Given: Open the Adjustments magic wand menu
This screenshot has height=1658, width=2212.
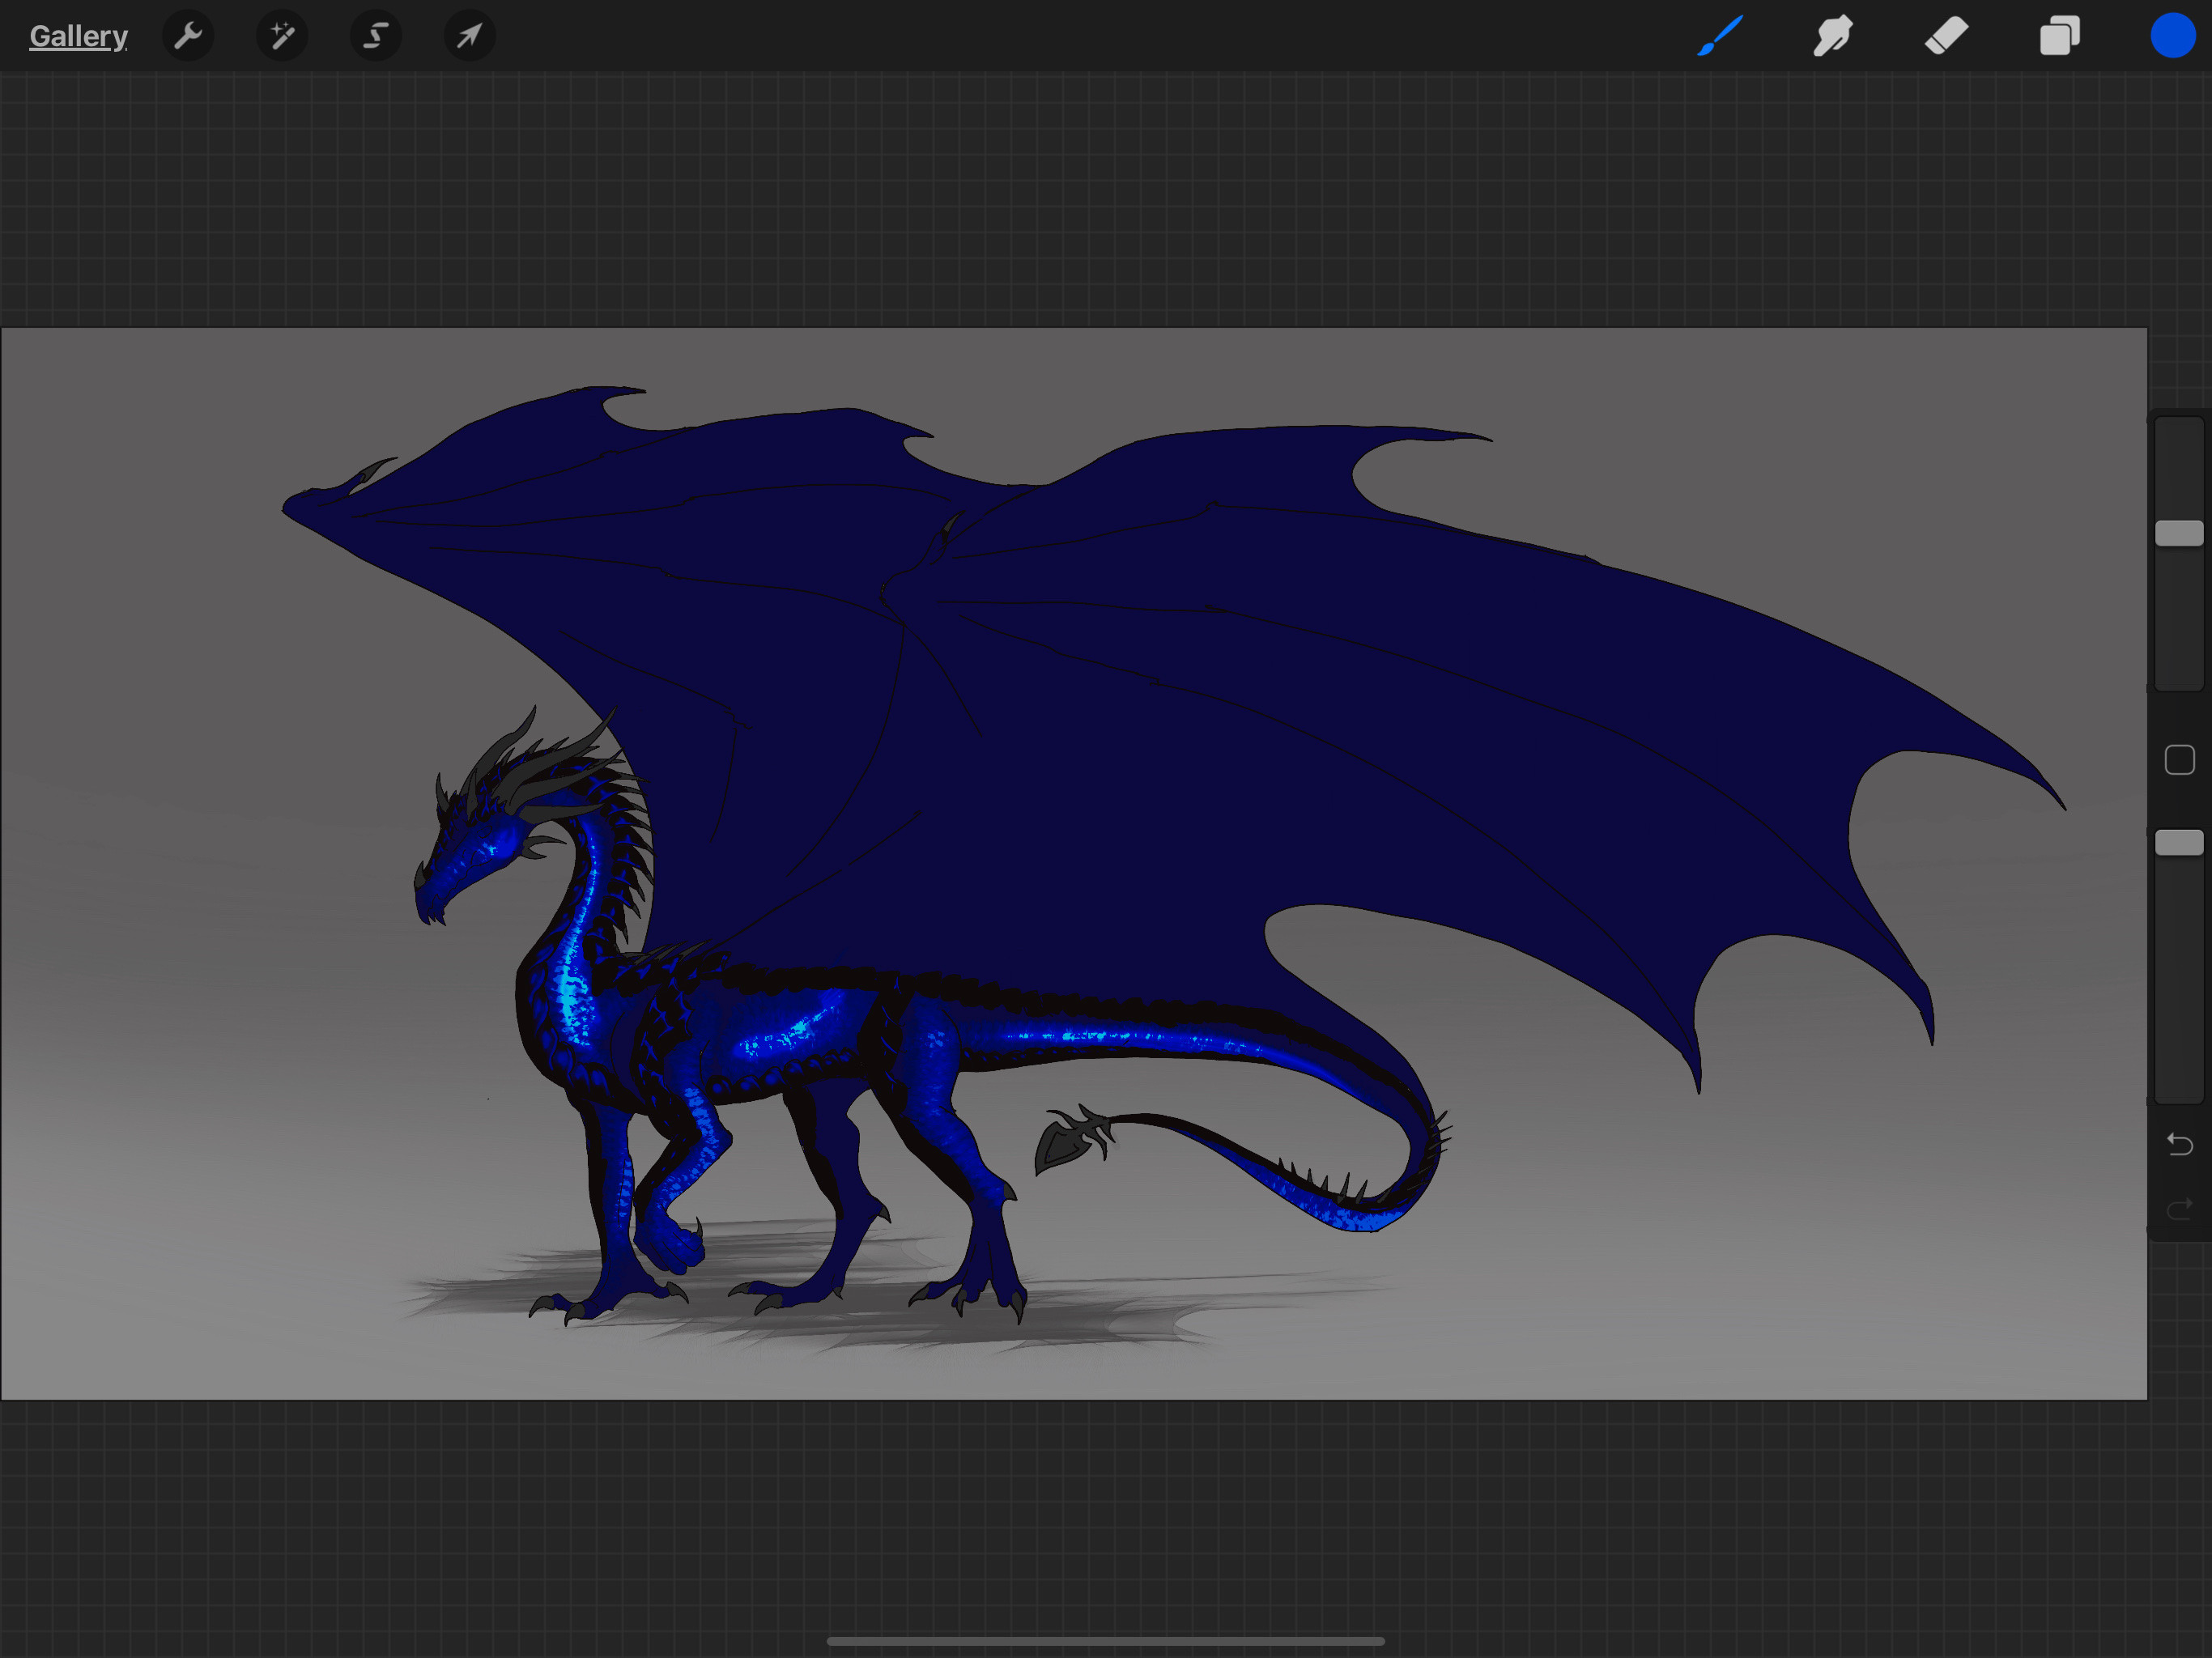Looking at the screenshot, I should [282, 36].
